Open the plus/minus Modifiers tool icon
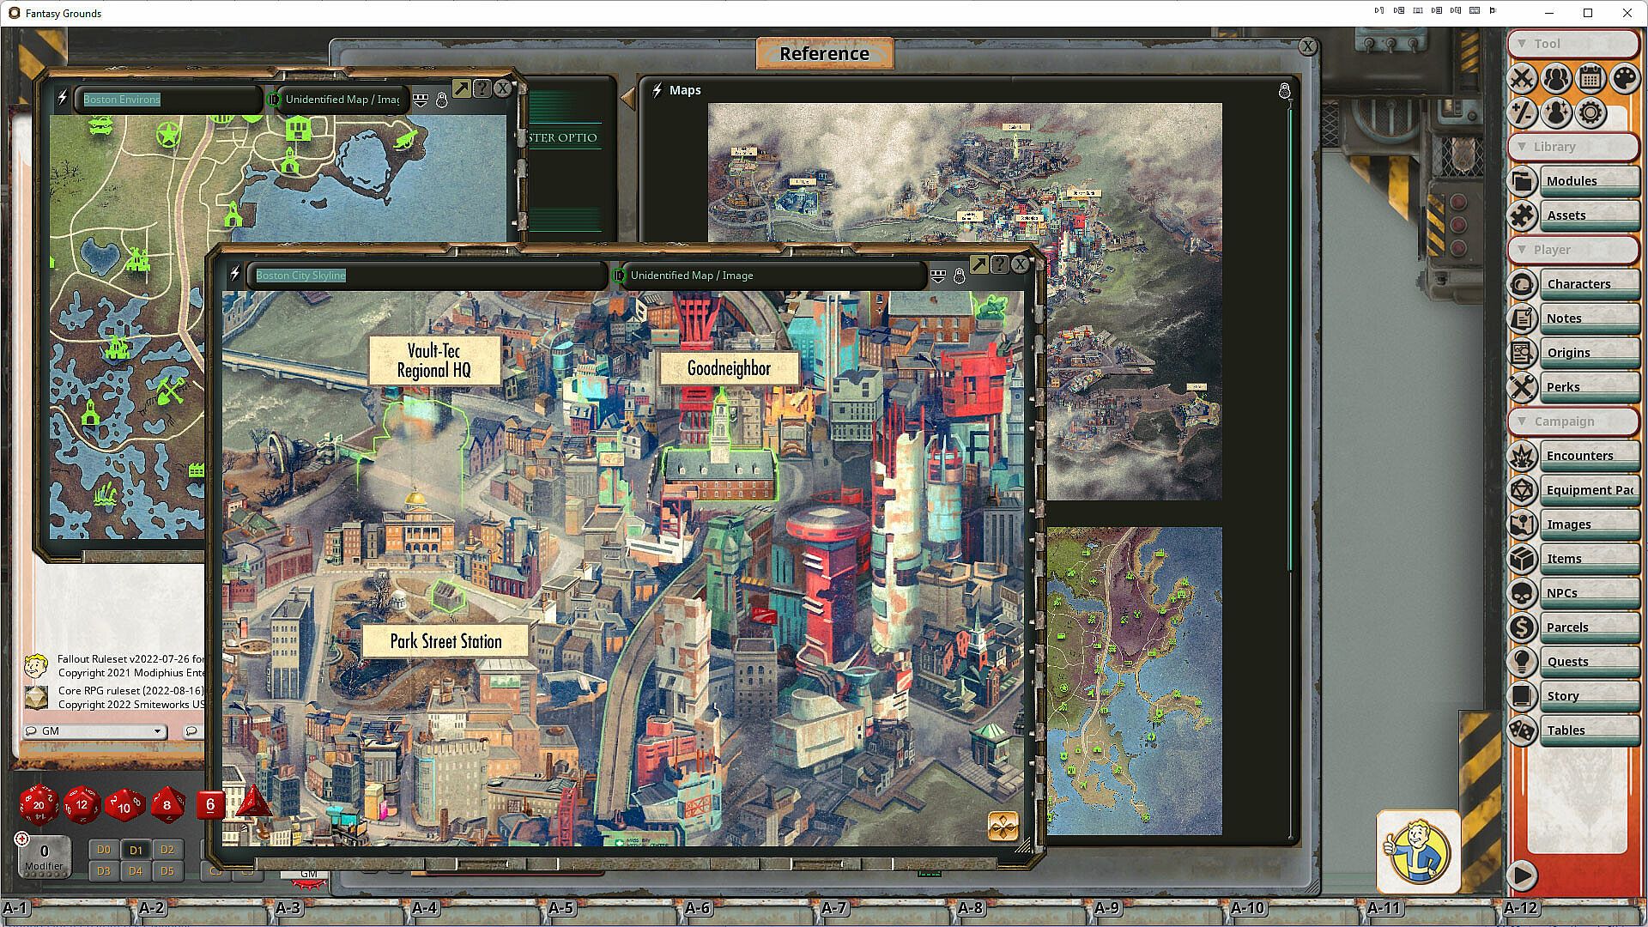This screenshot has height=927, width=1648. (x=1522, y=113)
